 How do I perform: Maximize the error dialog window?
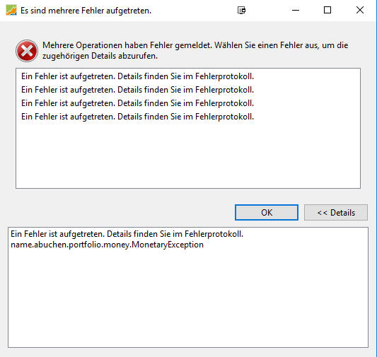coord(327,10)
